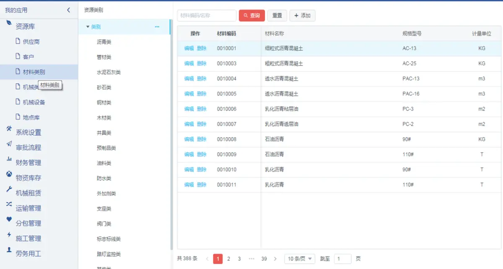Click the 运输管理 shuffle icon
This screenshot has height=269, width=503.
coord(9,204)
